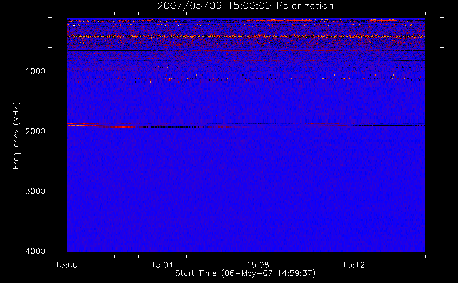Viewport: 458px width, 283px height.
Task: Click the 15:12 time axis label
Action: (x=354, y=265)
